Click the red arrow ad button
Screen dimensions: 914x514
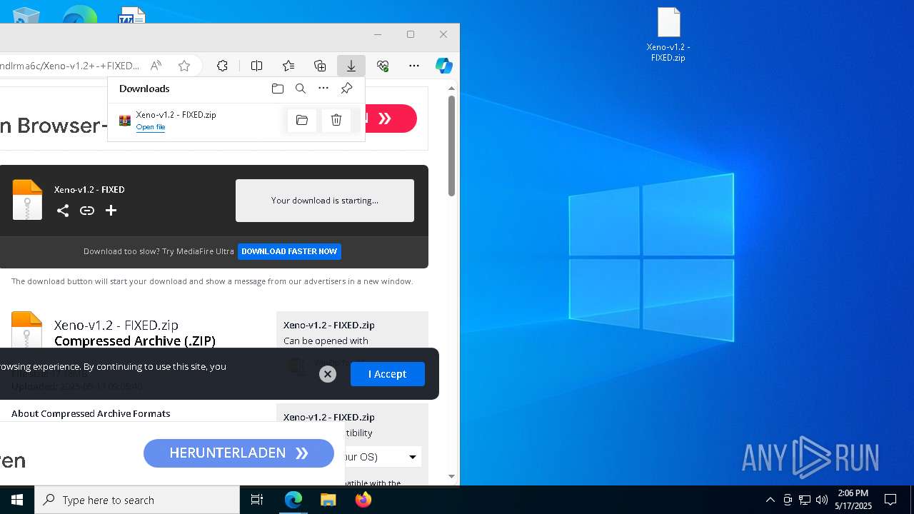coord(391,119)
